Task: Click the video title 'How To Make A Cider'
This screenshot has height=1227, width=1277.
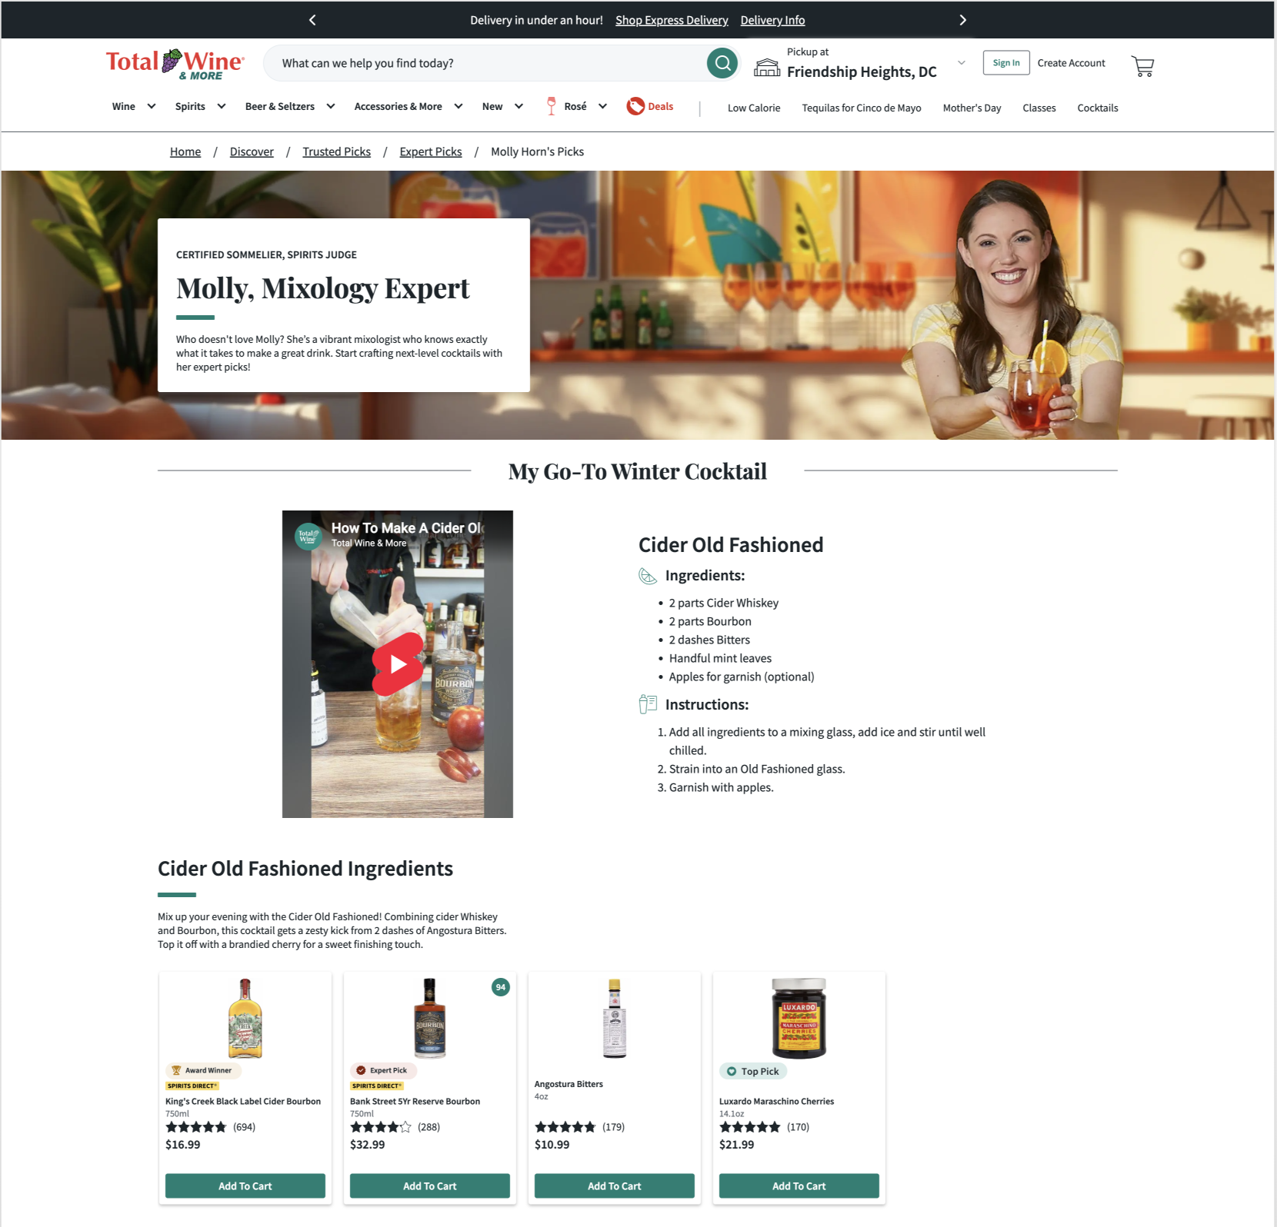Action: pyautogui.click(x=407, y=528)
